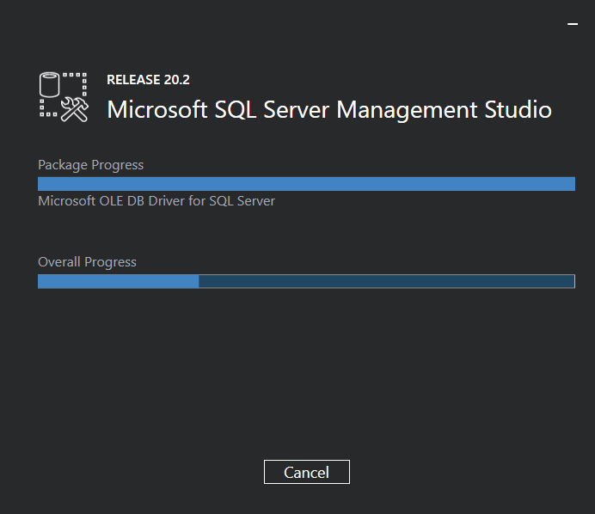
Task: Click the Overall Progress bar
Action: [x=306, y=281]
